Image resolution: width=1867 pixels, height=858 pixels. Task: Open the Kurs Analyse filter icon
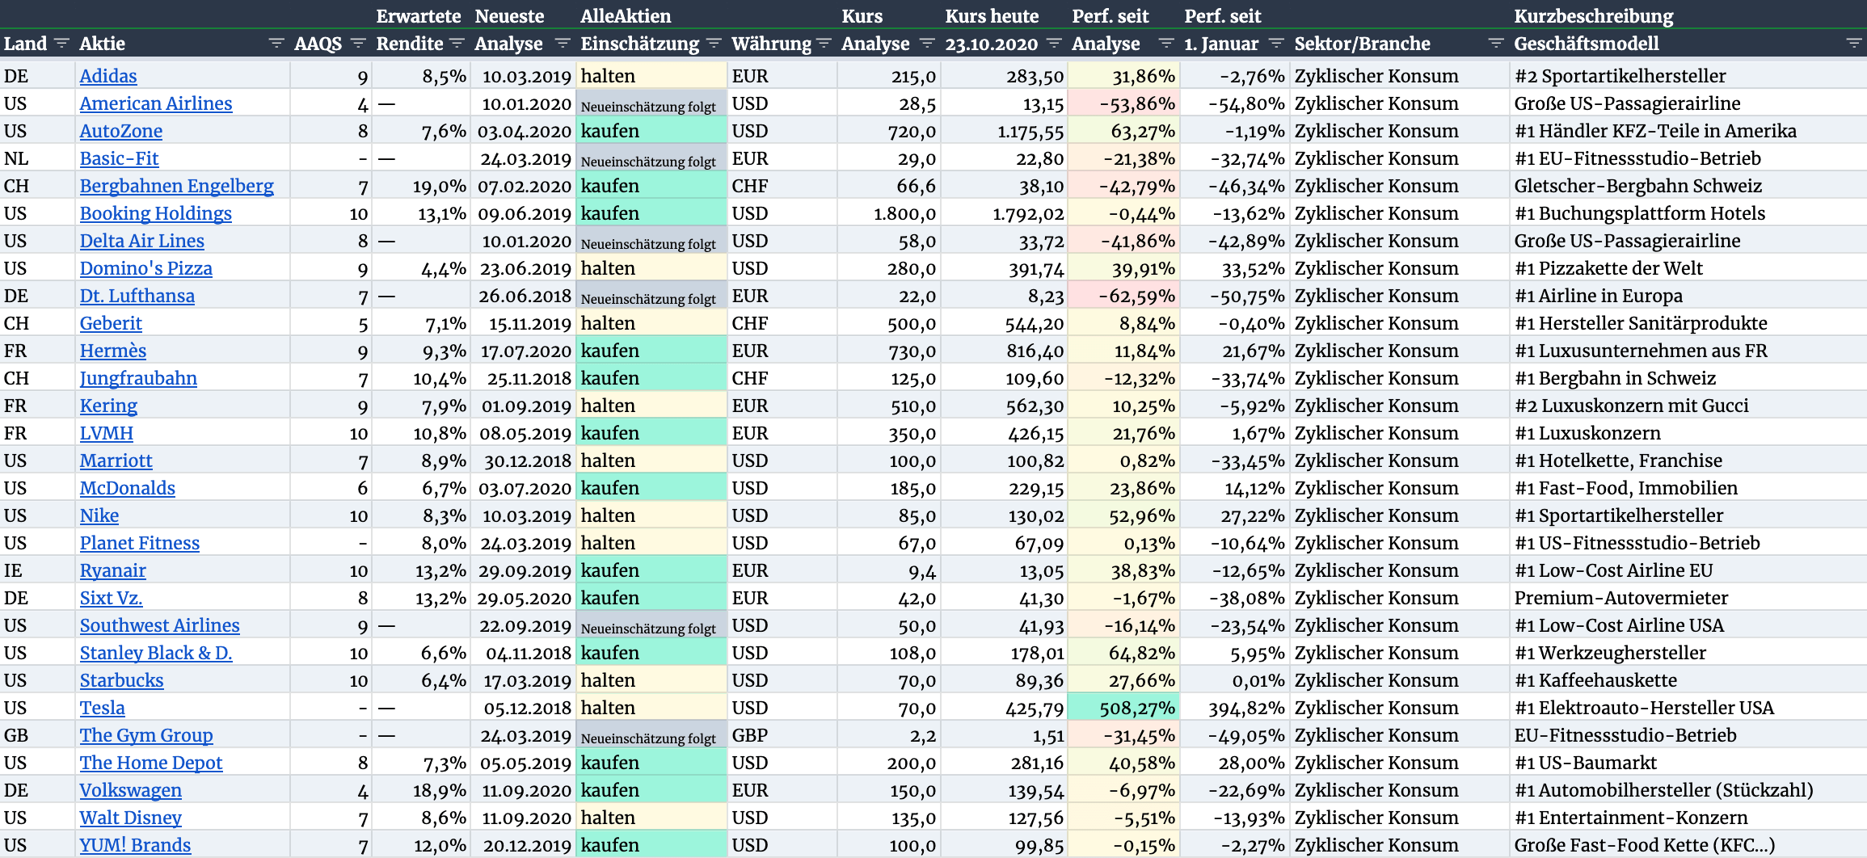927,43
